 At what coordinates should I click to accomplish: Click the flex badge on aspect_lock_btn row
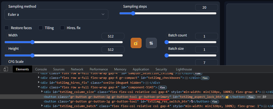coord(251,97)
